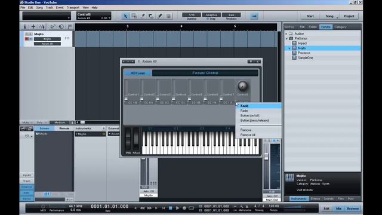Click the Impact instrument icon in browser
Screen dimensions: 382x215
point(294,43)
